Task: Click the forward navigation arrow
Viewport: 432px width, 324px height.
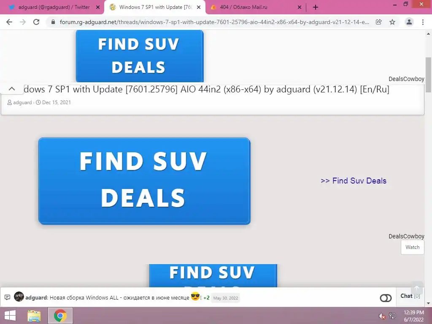Action: tap(23, 22)
